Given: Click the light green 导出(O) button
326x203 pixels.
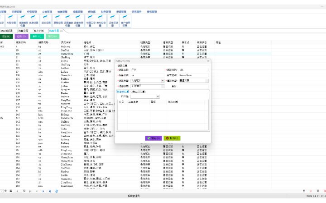Looking at the screenshot, I should pos(53,37).
